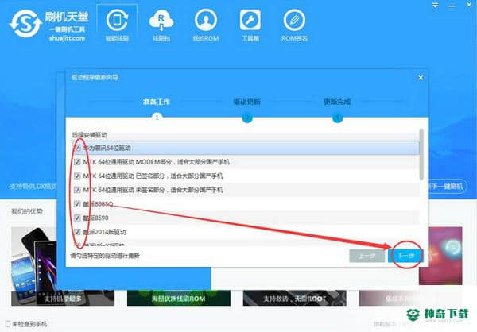Image resolution: width=477 pixels, height=332 pixels.
Task: Select the 更新完成 step tab
Action: click(x=337, y=102)
